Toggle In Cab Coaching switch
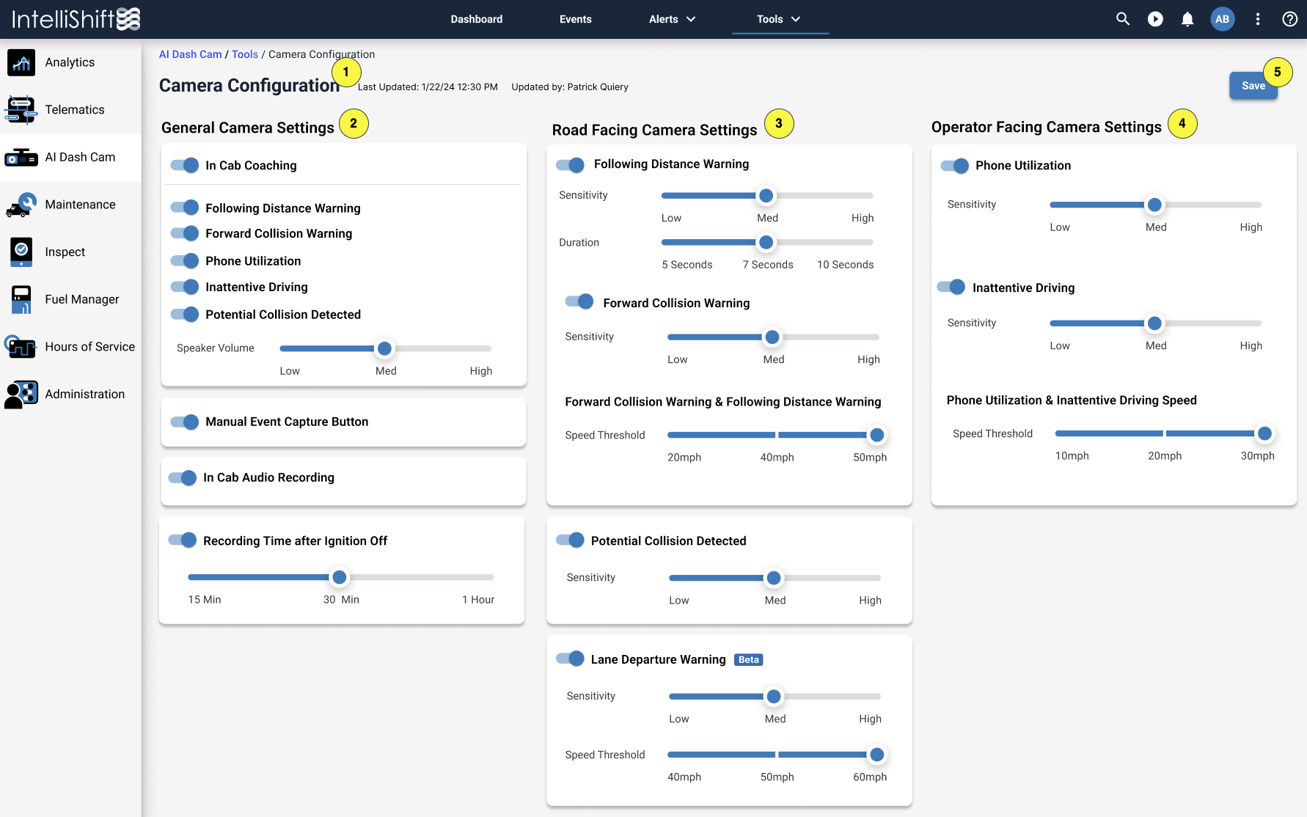The width and height of the screenshot is (1307, 817). coord(185,165)
